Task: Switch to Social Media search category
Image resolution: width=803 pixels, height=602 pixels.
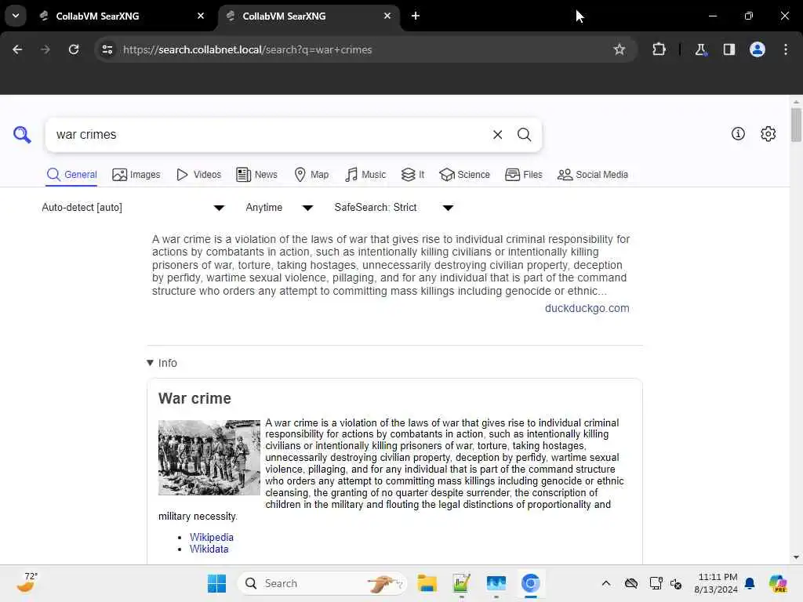Action: (593, 175)
